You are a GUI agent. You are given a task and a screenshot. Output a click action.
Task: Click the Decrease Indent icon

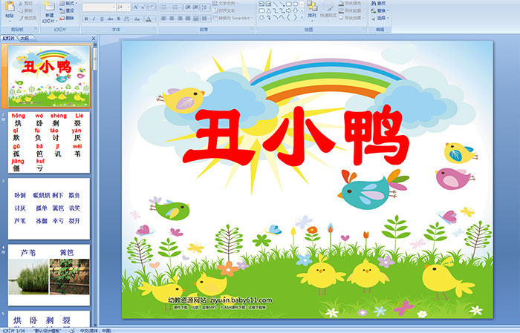188,7
